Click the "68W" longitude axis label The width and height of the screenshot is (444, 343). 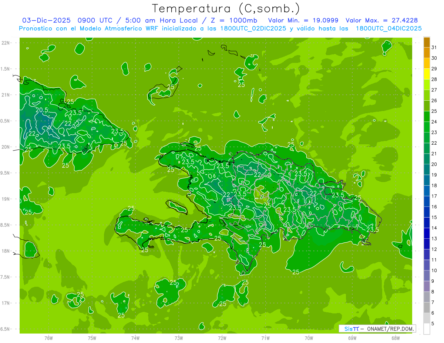point(396,338)
